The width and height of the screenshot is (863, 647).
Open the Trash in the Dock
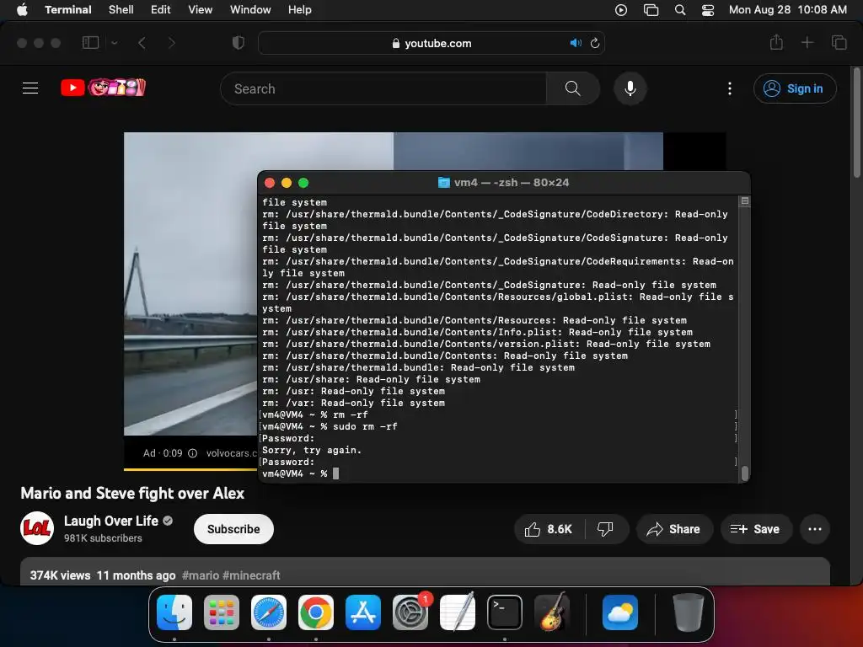click(688, 612)
